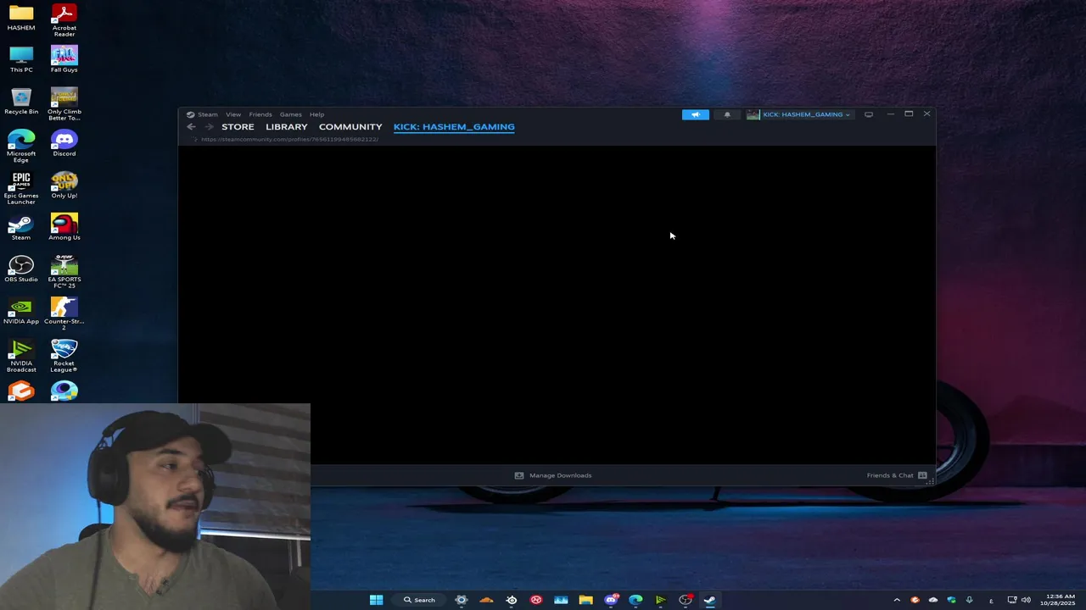This screenshot has width=1086, height=610.
Task: Open Manage Downloads in Steam
Action: coord(553,475)
